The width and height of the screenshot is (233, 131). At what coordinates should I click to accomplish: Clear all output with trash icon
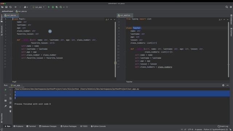click(x=11, y=111)
